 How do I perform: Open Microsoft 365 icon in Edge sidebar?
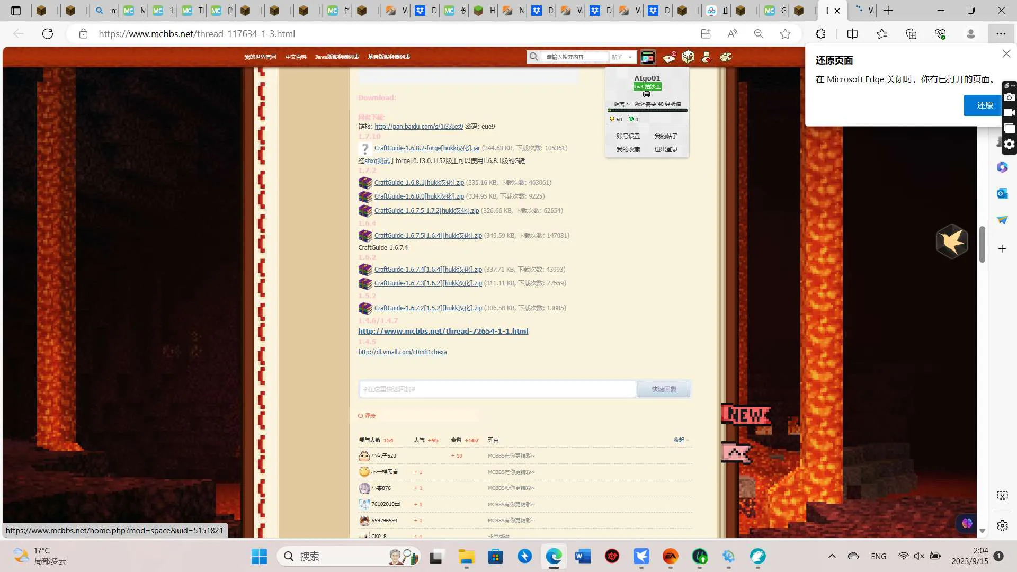point(1002,167)
